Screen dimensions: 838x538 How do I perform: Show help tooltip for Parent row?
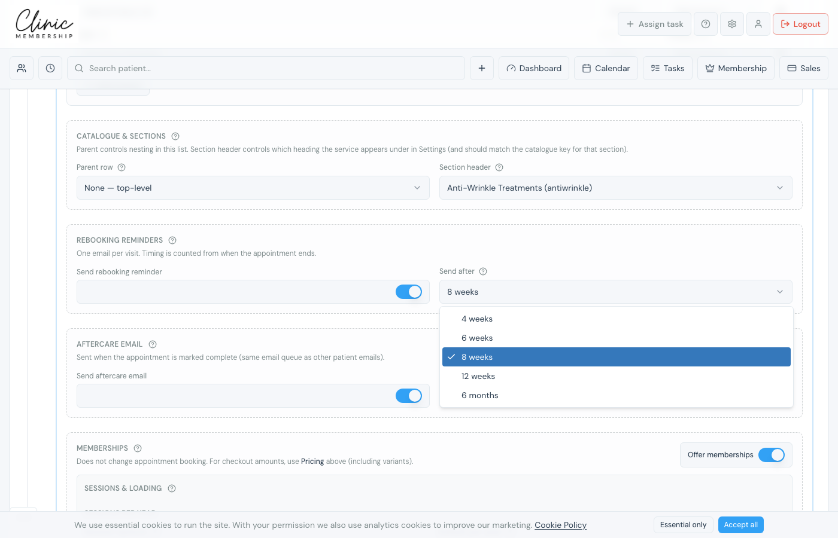(x=122, y=167)
